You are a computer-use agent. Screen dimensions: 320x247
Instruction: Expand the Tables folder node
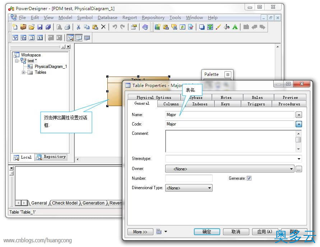pos(23,72)
